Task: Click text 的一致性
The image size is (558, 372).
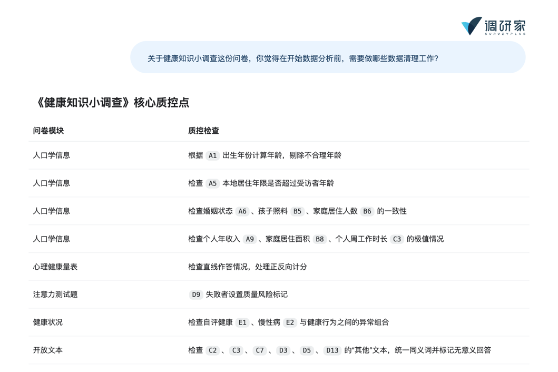Action: tap(392, 211)
